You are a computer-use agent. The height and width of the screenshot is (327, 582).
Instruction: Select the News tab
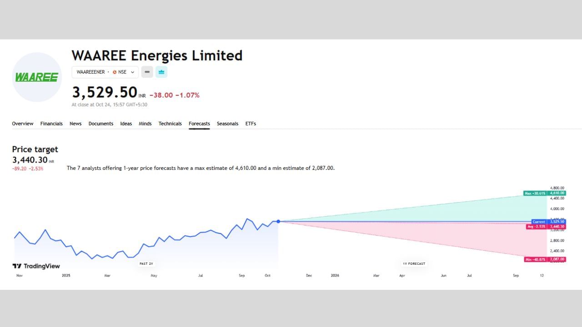click(75, 123)
